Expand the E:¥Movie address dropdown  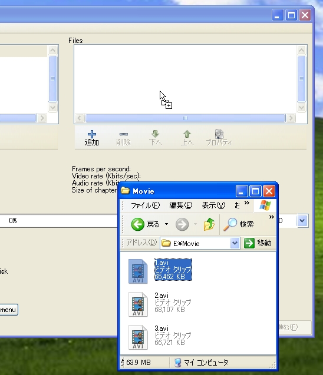coord(235,243)
